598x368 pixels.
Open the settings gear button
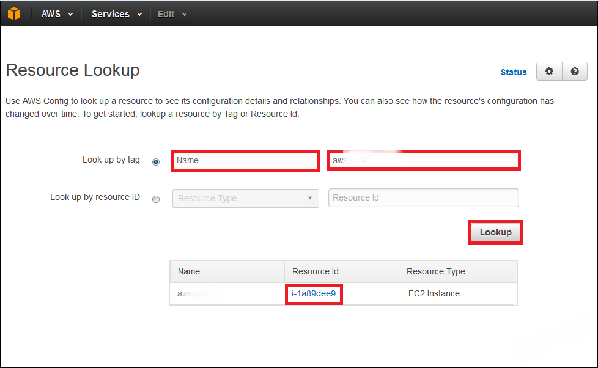click(x=549, y=72)
